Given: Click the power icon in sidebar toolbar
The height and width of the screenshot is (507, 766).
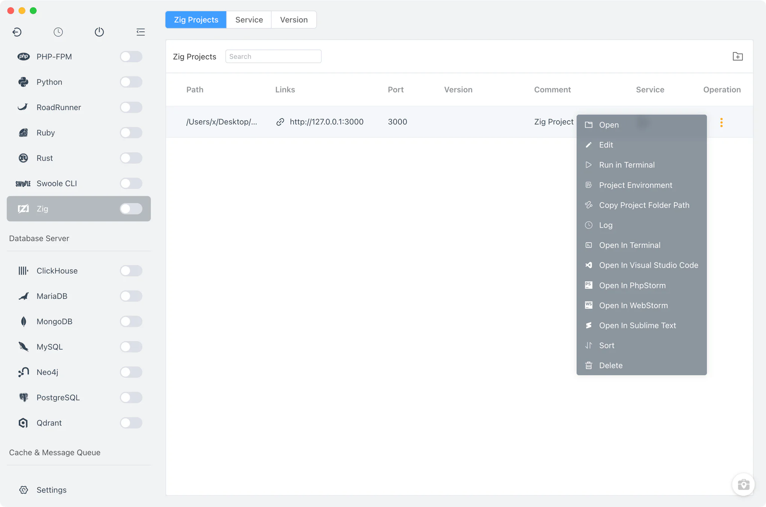Looking at the screenshot, I should 99,32.
